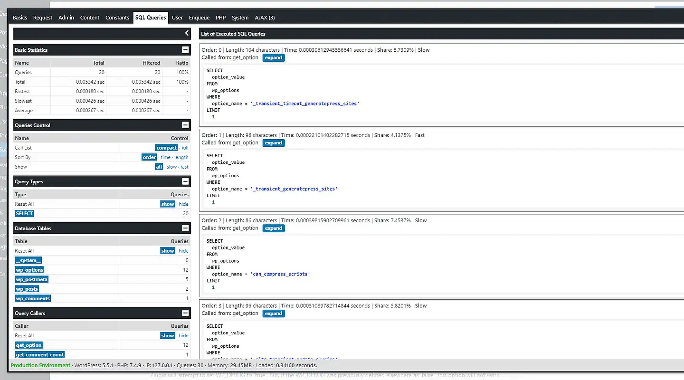684x380 pixels.
Task: Click the wp_comments table filter
Action: 32,298
